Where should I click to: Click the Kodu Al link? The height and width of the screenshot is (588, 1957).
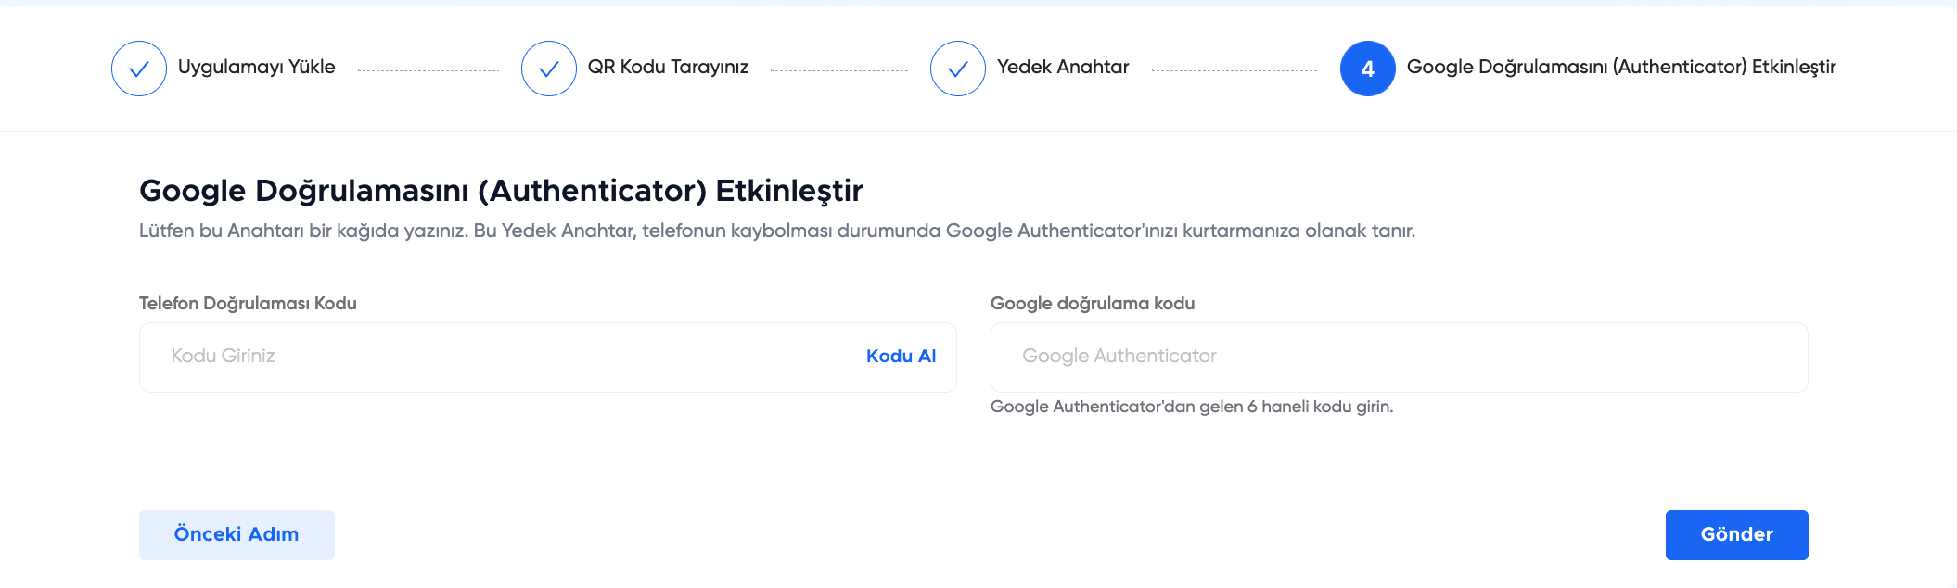click(x=901, y=357)
